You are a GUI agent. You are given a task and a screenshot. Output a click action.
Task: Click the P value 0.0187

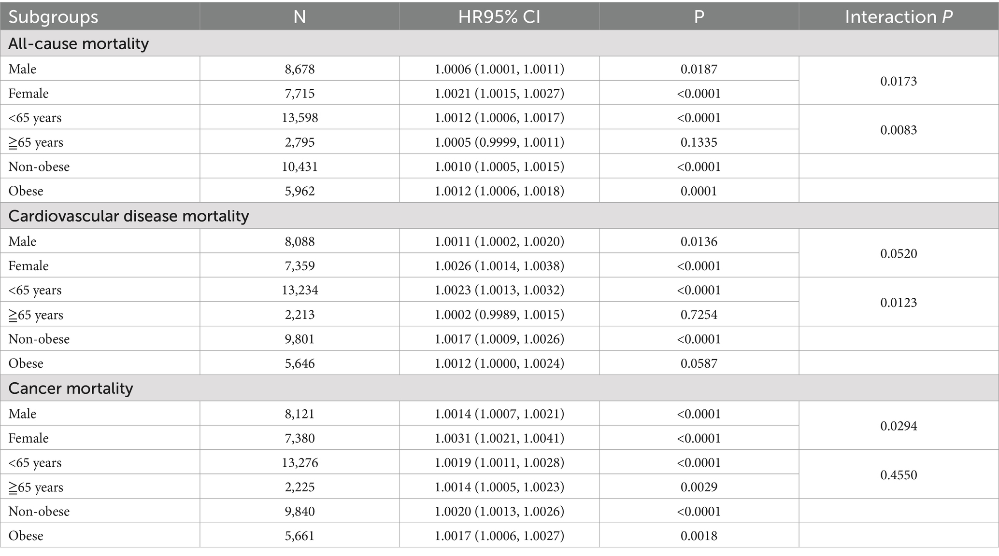[699, 69]
